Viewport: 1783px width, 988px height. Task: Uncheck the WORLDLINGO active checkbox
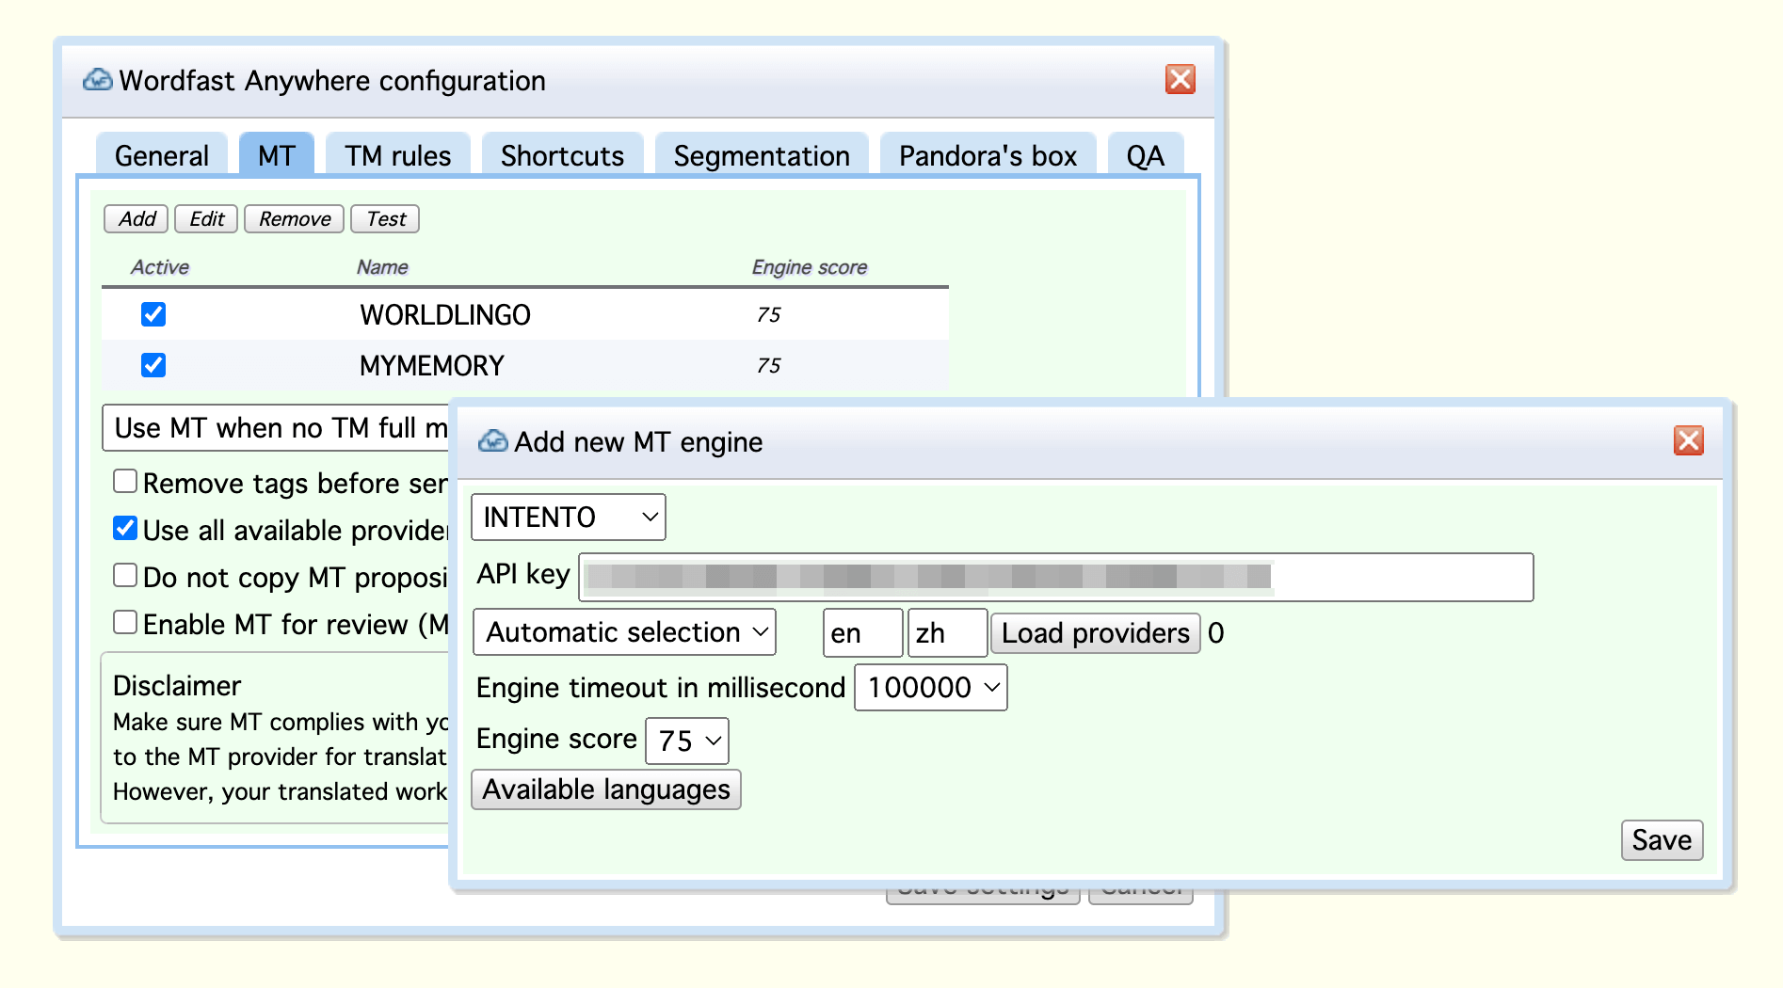click(x=153, y=314)
